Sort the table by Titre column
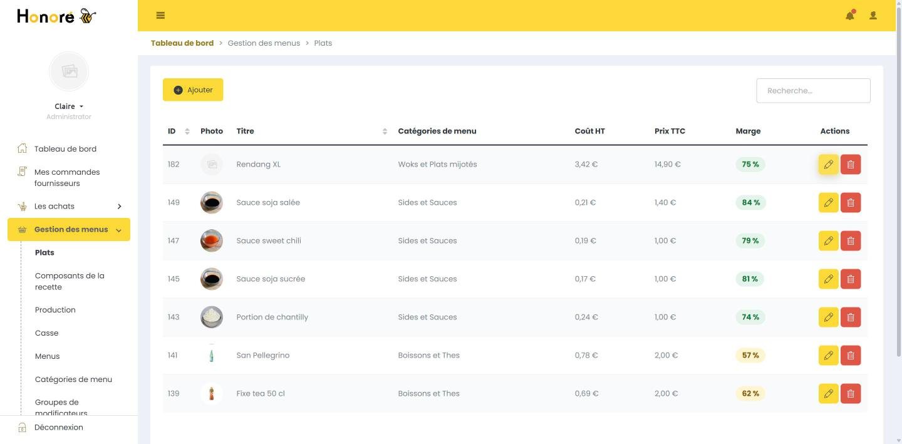 pos(311,131)
